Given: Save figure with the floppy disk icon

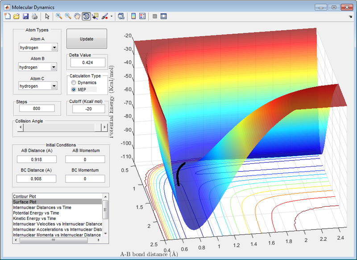Looking at the screenshot, I should (25, 16).
